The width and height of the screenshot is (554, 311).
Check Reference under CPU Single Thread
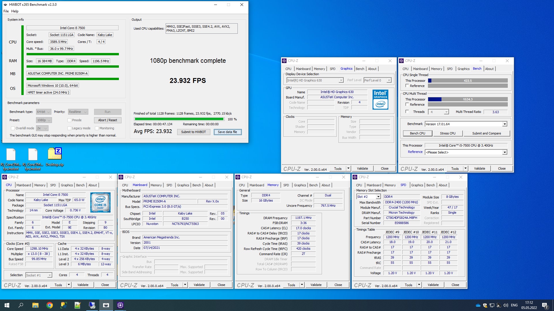pos(407,86)
